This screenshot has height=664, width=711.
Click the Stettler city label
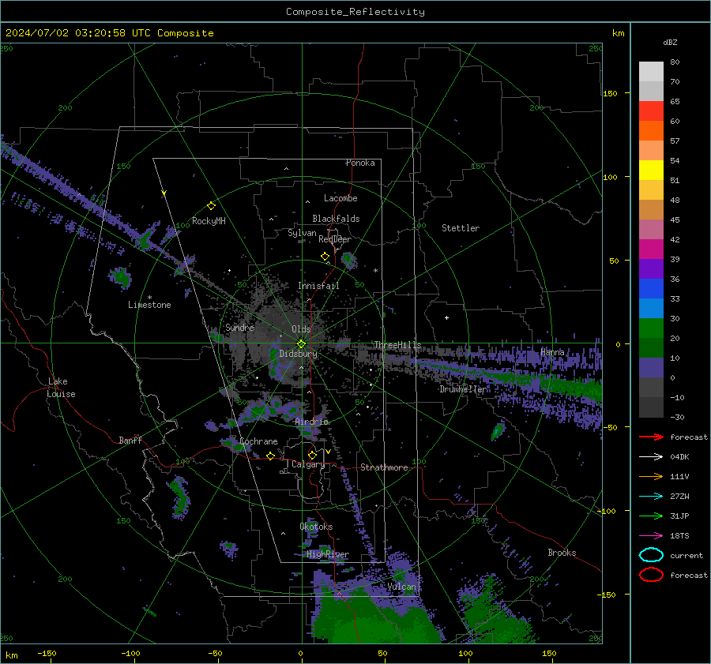point(461,228)
